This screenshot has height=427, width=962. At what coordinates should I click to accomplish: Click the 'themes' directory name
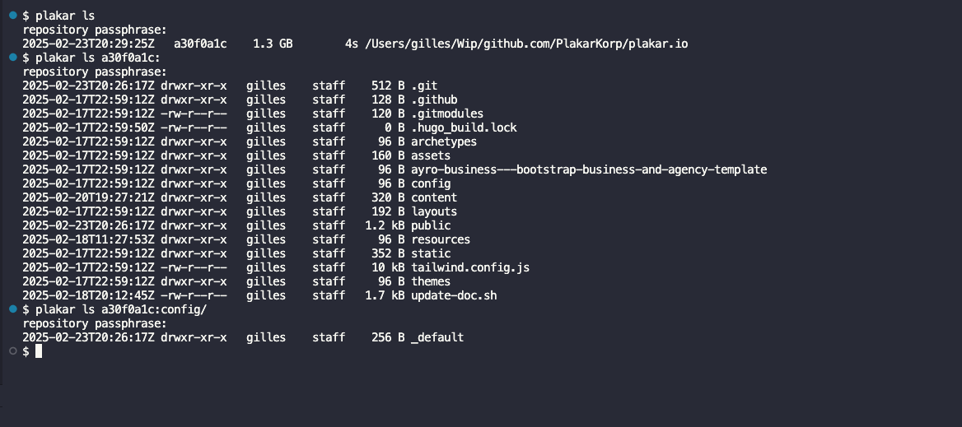point(431,281)
